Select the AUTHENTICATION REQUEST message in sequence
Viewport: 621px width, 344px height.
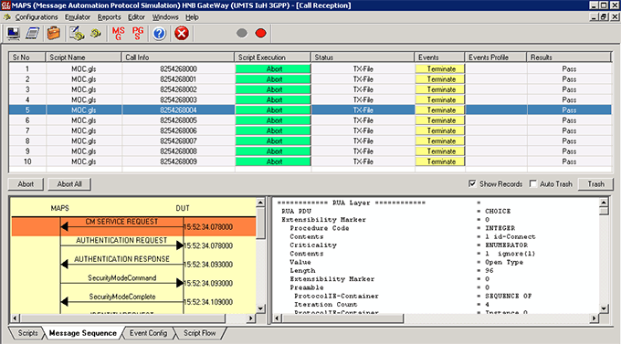121,240
